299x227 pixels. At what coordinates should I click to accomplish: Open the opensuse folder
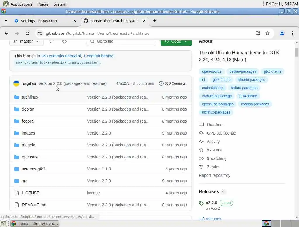tap(31, 157)
